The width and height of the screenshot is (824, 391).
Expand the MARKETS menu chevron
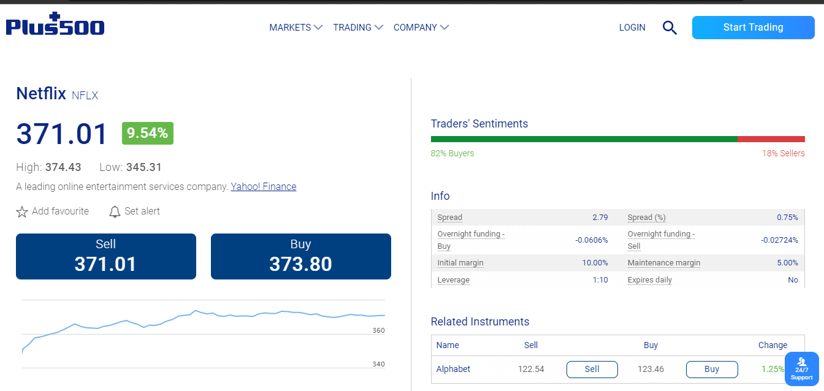(x=318, y=28)
